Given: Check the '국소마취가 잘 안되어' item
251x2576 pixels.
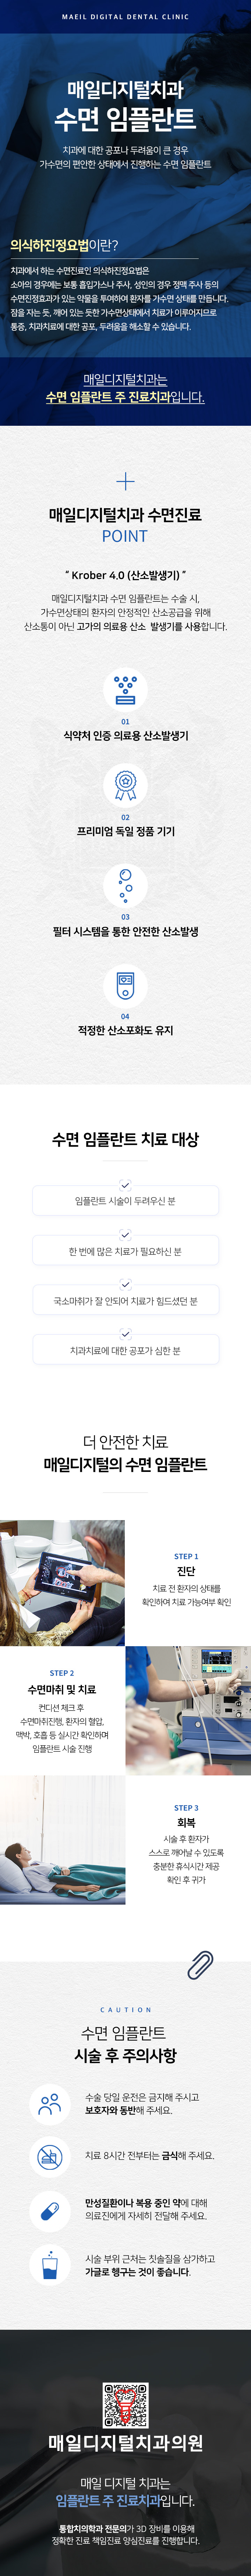Looking at the screenshot, I should (x=125, y=1300).
